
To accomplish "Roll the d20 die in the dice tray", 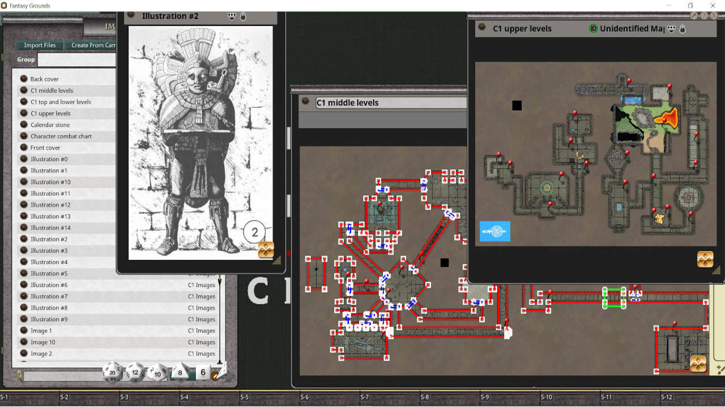I will coord(112,372).
